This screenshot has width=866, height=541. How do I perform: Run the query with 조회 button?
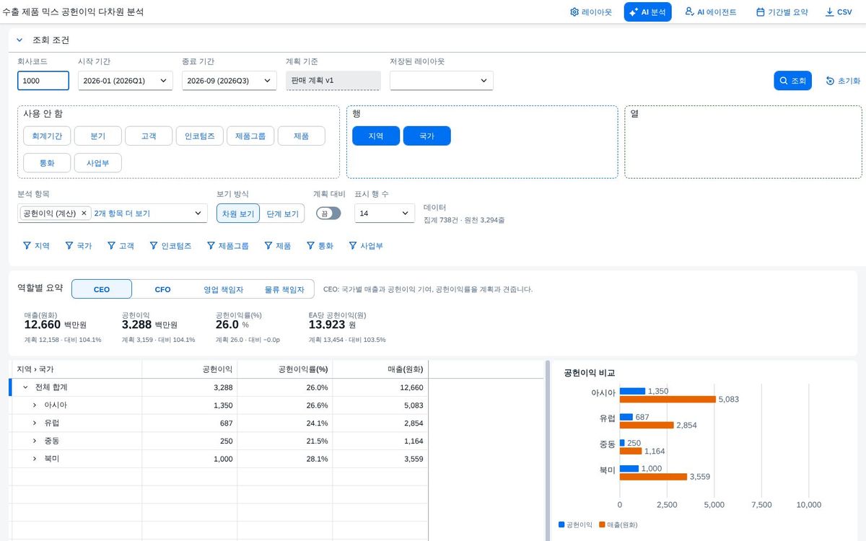point(792,81)
